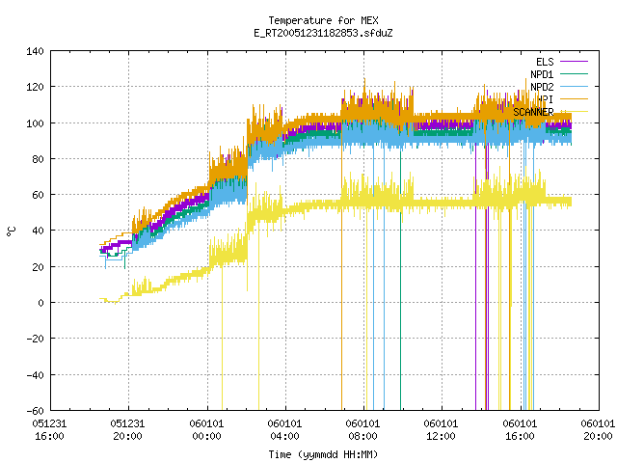This screenshot has height=463, width=617.
Task: Click the NPD1 legend label
Action: (542, 74)
